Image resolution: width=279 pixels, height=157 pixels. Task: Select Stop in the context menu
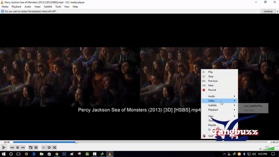pyautogui.click(x=219, y=76)
